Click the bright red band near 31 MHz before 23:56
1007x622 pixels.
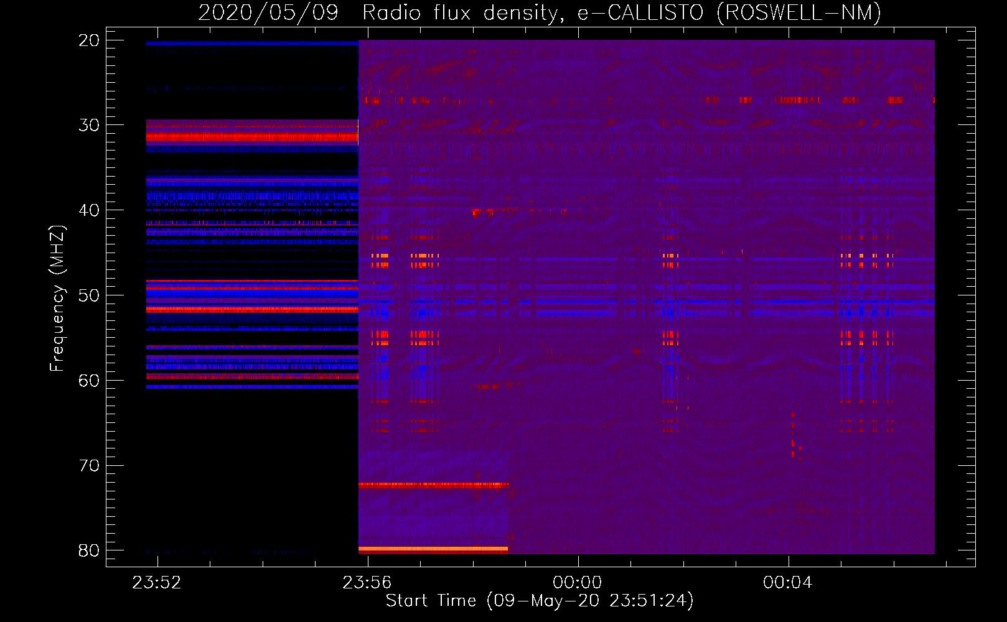[252, 137]
